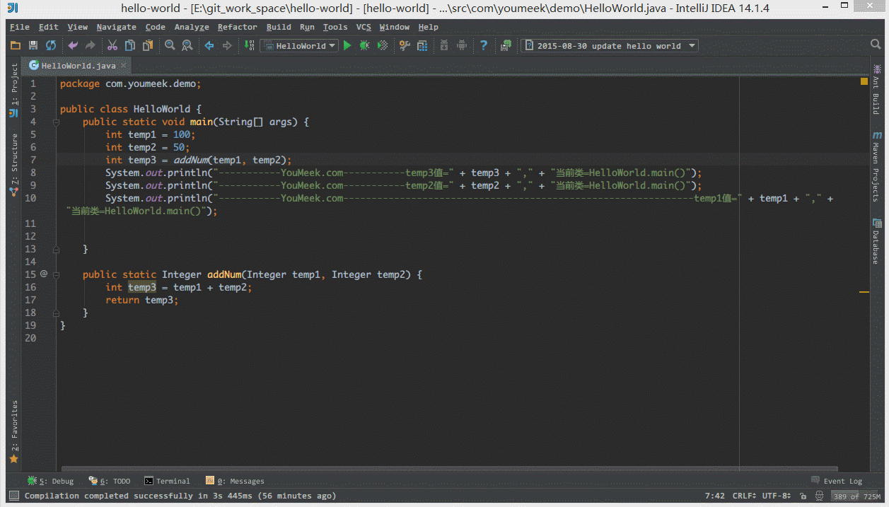
Task: Open the Refactor menu
Action: tap(237, 27)
